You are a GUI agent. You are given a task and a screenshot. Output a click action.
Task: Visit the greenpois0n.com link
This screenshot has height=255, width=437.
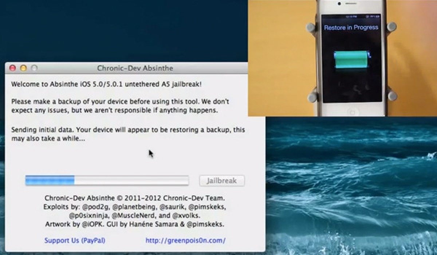click(x=185, y=240)
